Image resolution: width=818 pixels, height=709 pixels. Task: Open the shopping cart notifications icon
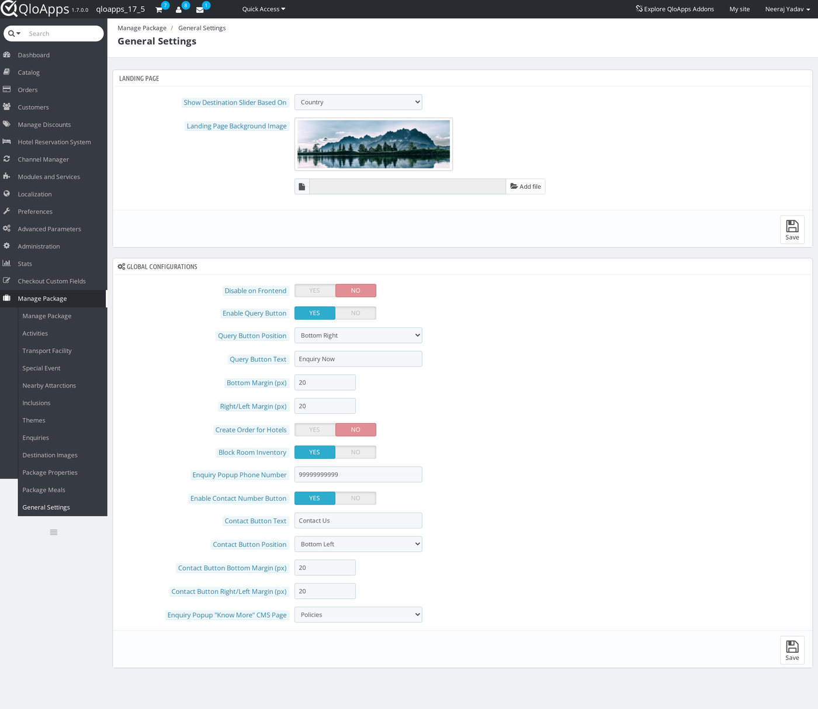pyautogui.click(x=159, y=9)
